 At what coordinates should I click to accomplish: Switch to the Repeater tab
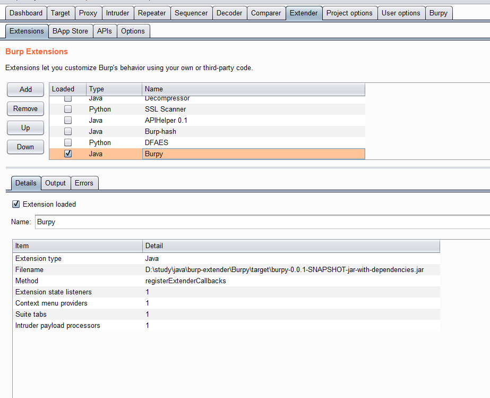[x=152, y=13]
